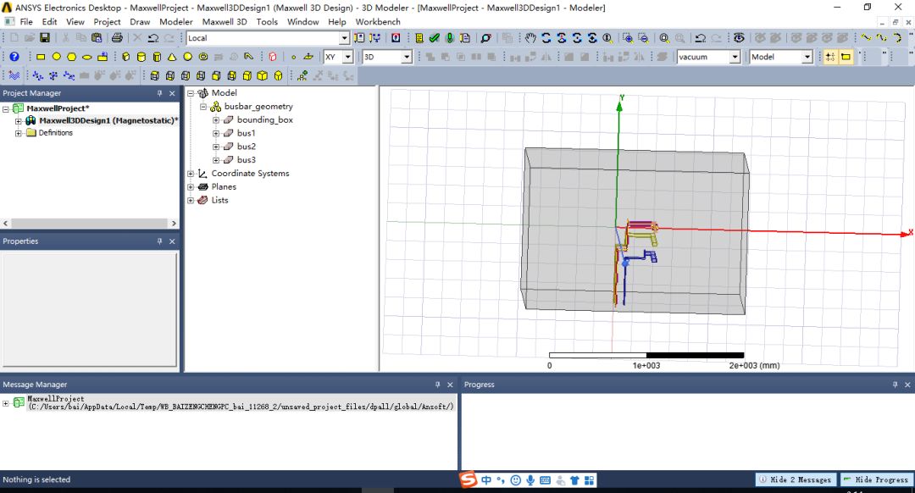
Task: Select the Lists item in the model tree
Action: pos(219,200)
